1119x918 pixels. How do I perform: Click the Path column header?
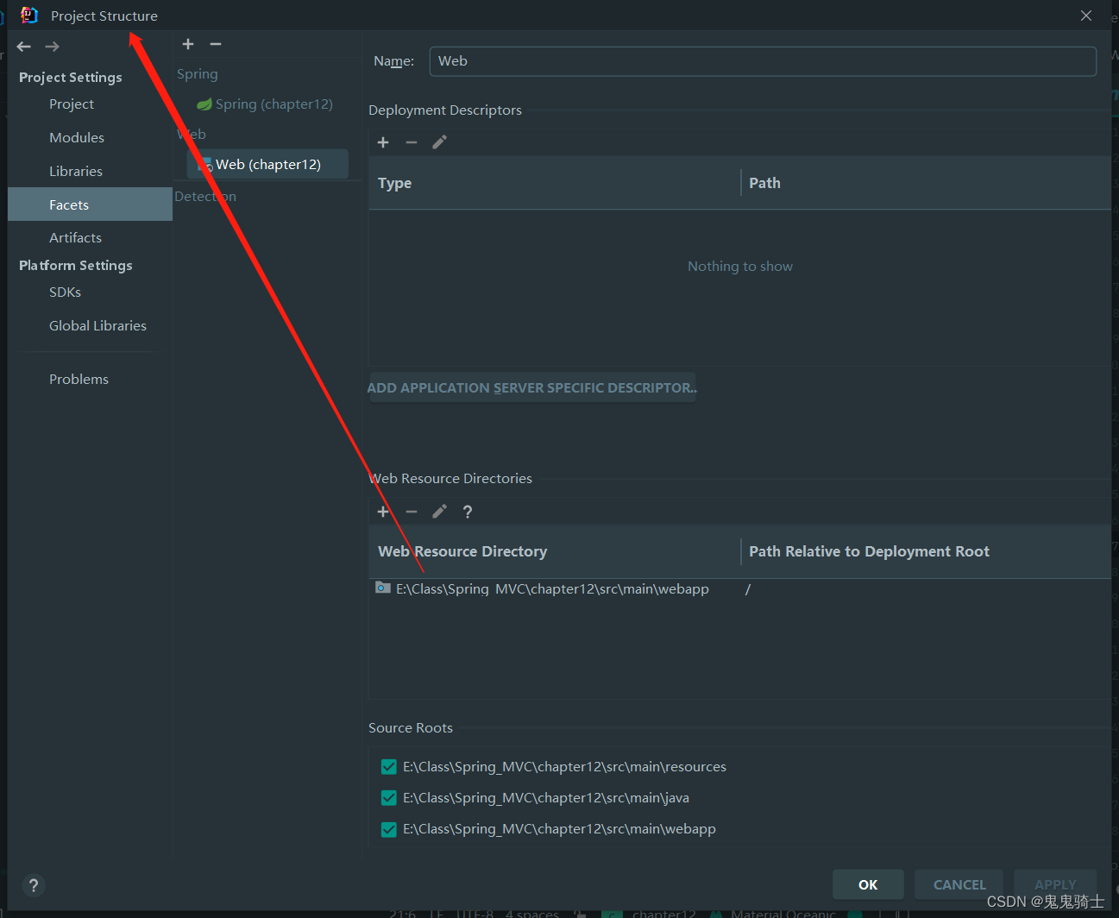click(926, 183)
